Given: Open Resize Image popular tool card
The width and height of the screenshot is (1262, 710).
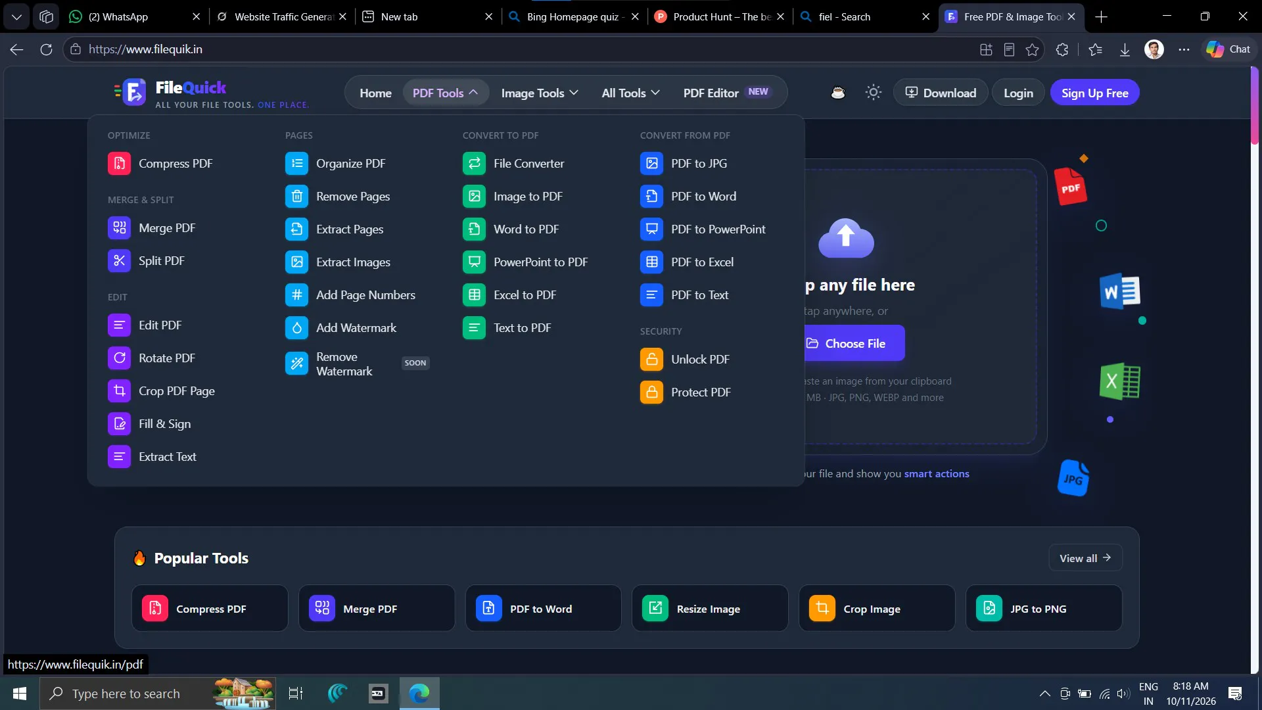Looking at the screenshot, I should point(710,609).
